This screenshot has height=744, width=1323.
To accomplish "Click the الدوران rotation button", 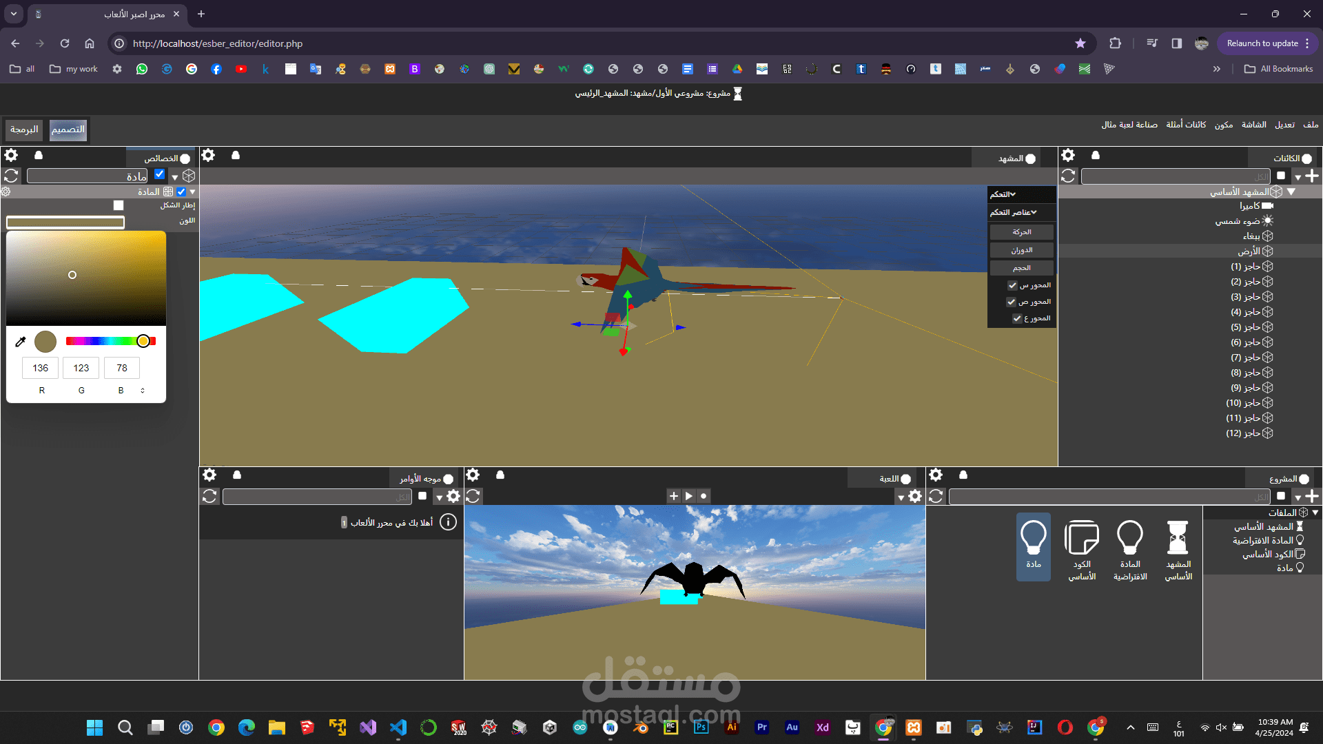I will [1021, 250].
